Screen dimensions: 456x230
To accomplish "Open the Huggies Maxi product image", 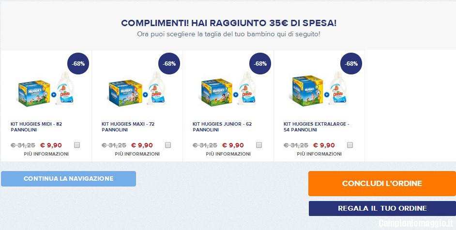I will [x=136, y=90].
